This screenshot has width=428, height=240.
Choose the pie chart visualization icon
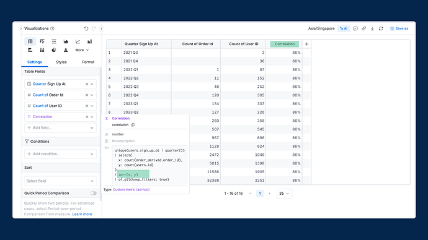click(x=54, y=50)
